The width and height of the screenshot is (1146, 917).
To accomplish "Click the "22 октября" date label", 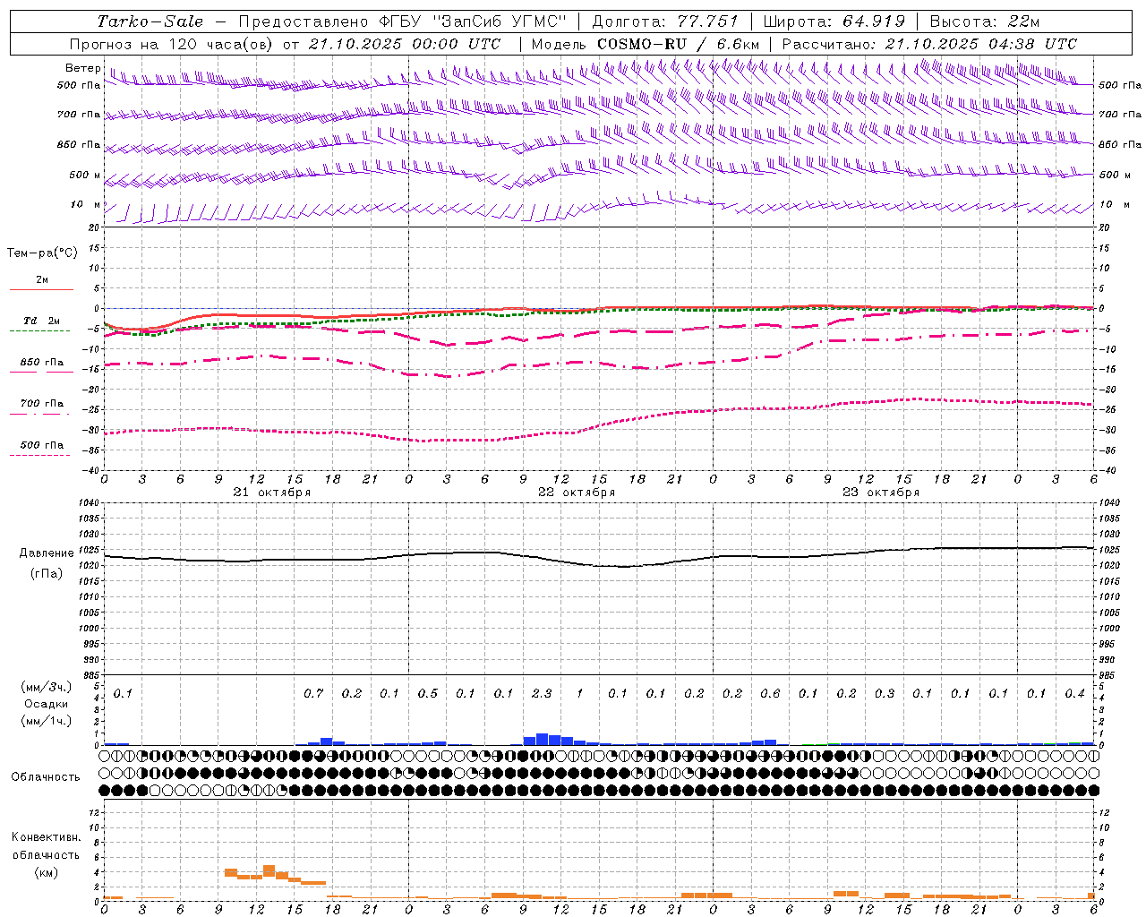I will click(577, 493).
